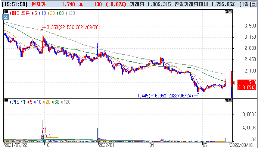The height and width of the screenshot is (148, 258).
Task: Click the 현재가 label
Action: coord(38,4)
